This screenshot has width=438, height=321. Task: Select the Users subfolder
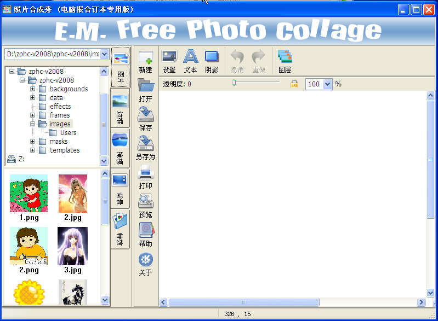pyautogui.click(x=68, y=133)
